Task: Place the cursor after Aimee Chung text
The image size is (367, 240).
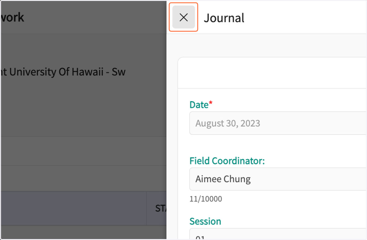Action: coord(251,179)
